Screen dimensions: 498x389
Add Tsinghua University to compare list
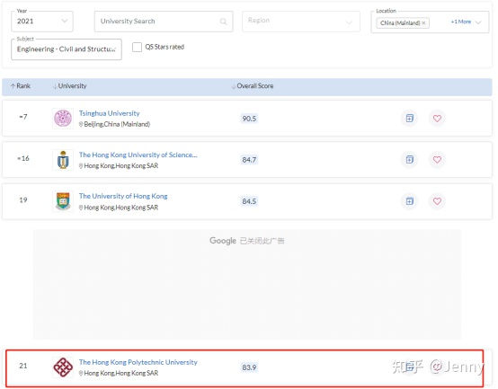pos(410,119)
